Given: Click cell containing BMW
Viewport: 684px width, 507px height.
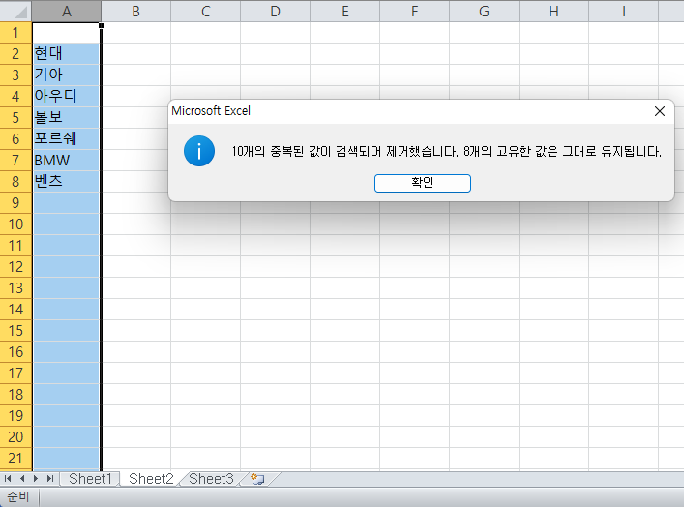Looking at the screenshot, I should point(67,160).
